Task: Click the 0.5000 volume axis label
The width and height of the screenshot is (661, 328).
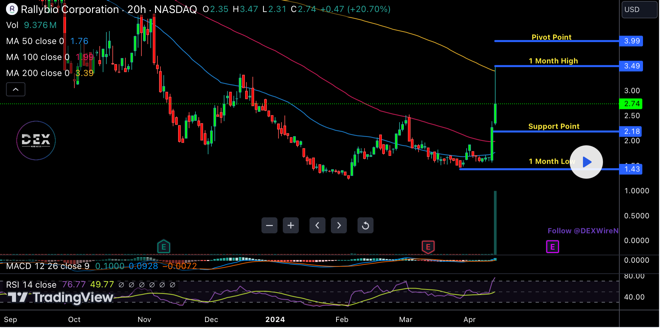Action: pyautogui.click(x=637, y=216)
